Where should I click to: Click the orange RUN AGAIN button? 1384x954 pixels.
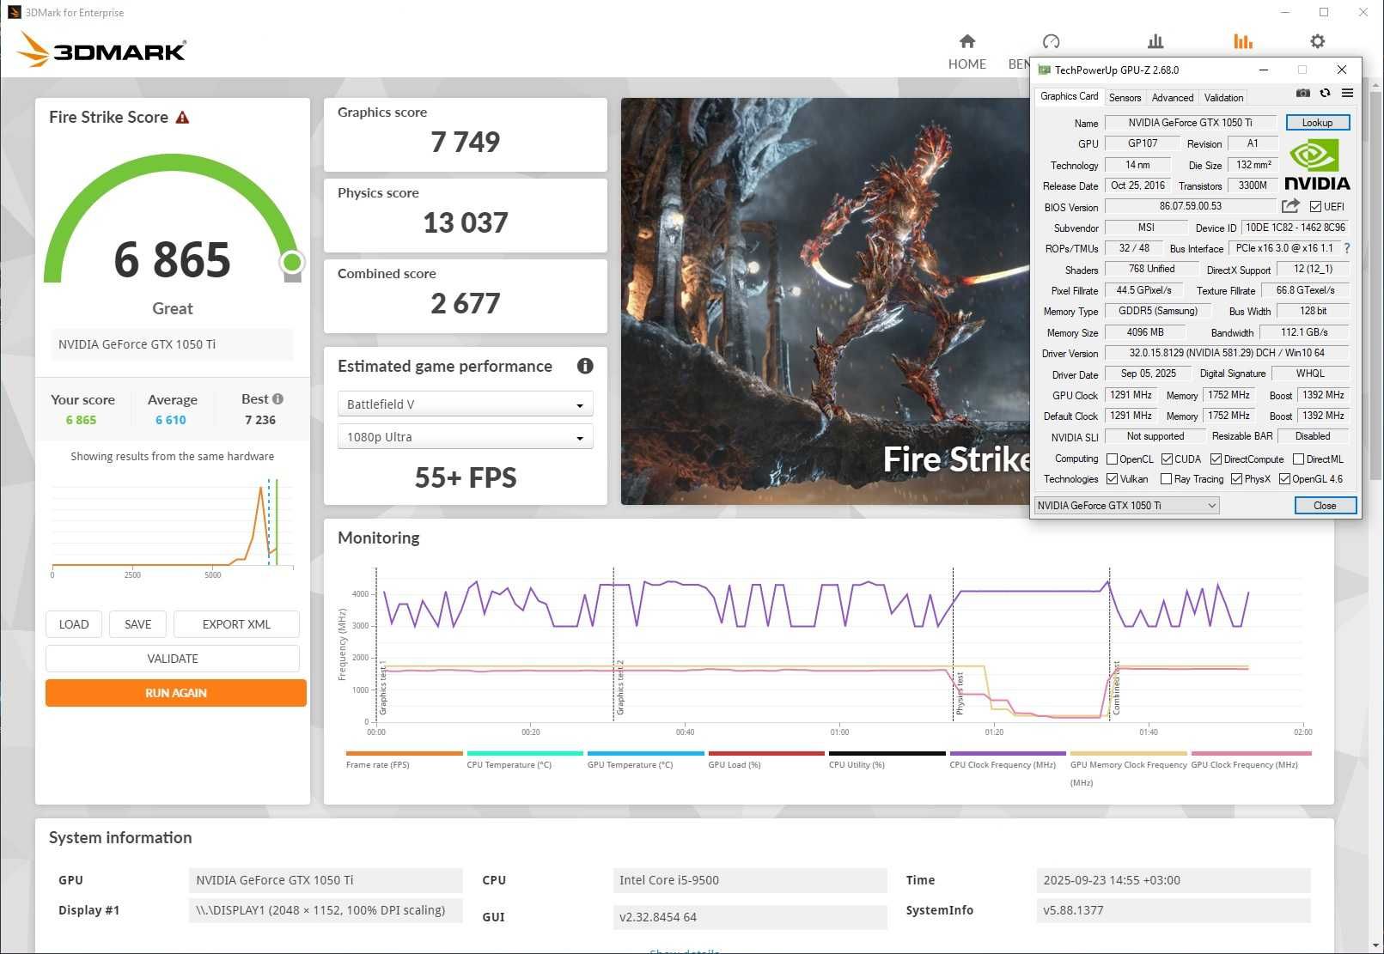coord(176,693)
